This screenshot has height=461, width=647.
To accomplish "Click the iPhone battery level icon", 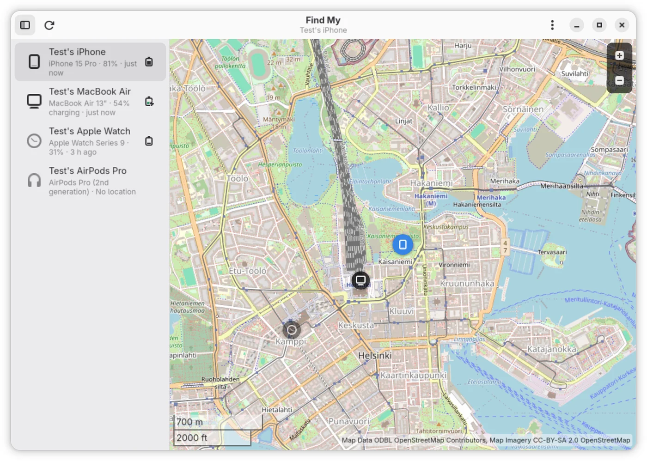I will click(x=149, y=62).
